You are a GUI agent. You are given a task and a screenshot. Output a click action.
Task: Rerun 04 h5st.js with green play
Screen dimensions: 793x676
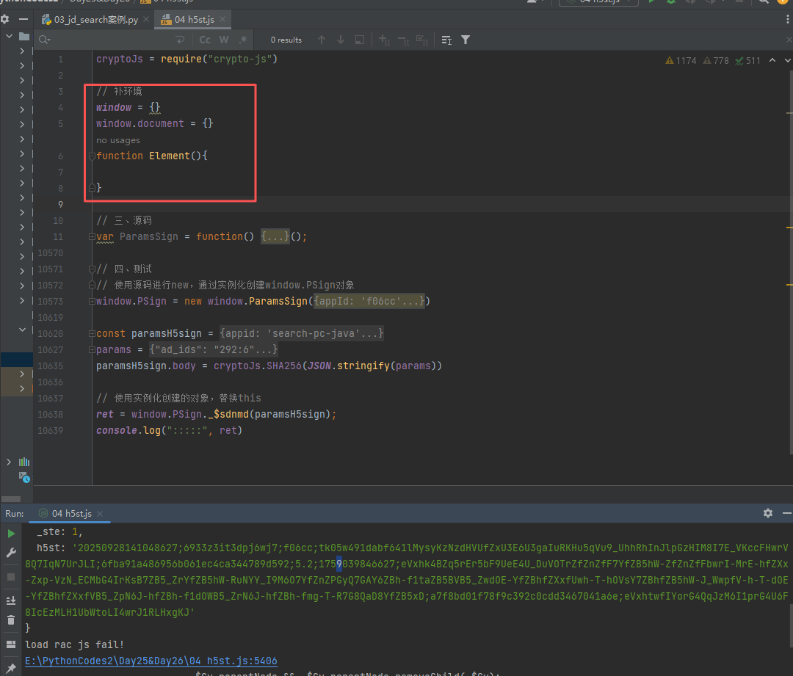[11, 534]
